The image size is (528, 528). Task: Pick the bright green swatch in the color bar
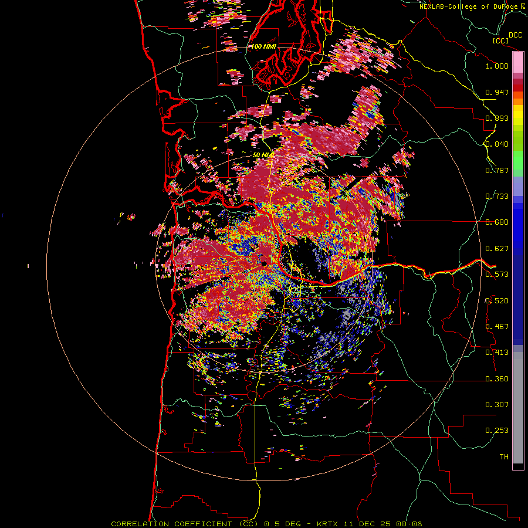tap(518, 160)
